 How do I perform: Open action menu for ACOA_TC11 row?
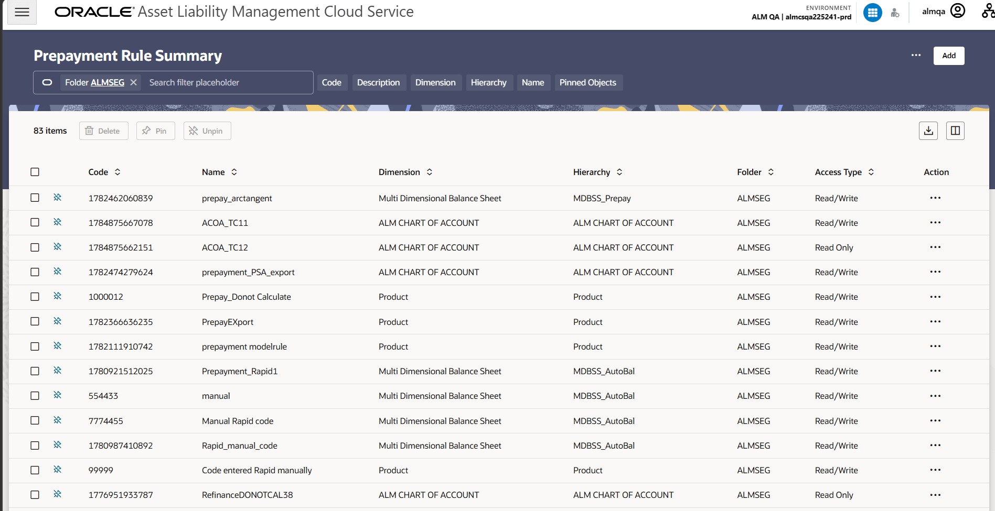tap(935, 223)
